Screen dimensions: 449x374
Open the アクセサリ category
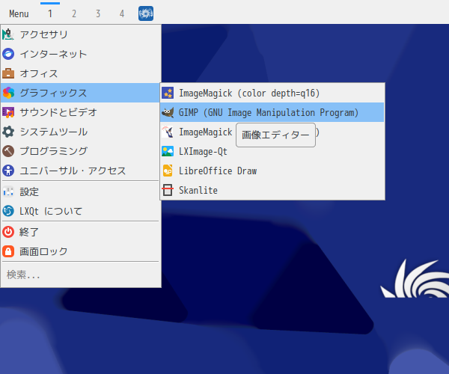pos(80,34)
